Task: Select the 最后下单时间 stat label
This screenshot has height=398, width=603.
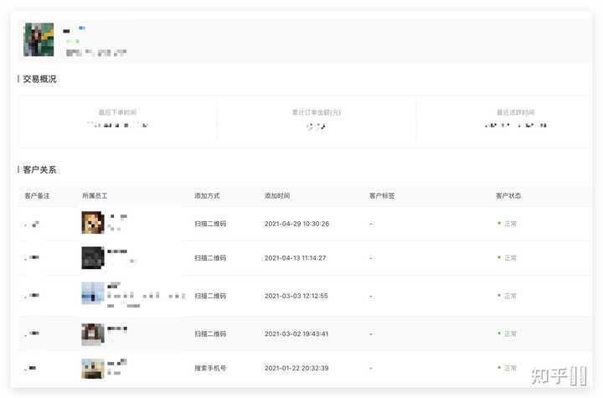Action: tap(117, 112)
